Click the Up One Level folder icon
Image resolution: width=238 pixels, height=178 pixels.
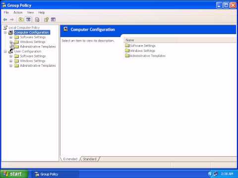[x=21, y=19]
